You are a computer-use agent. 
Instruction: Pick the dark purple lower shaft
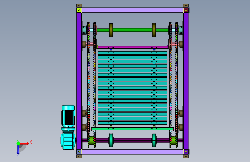[x=132, y=140]
